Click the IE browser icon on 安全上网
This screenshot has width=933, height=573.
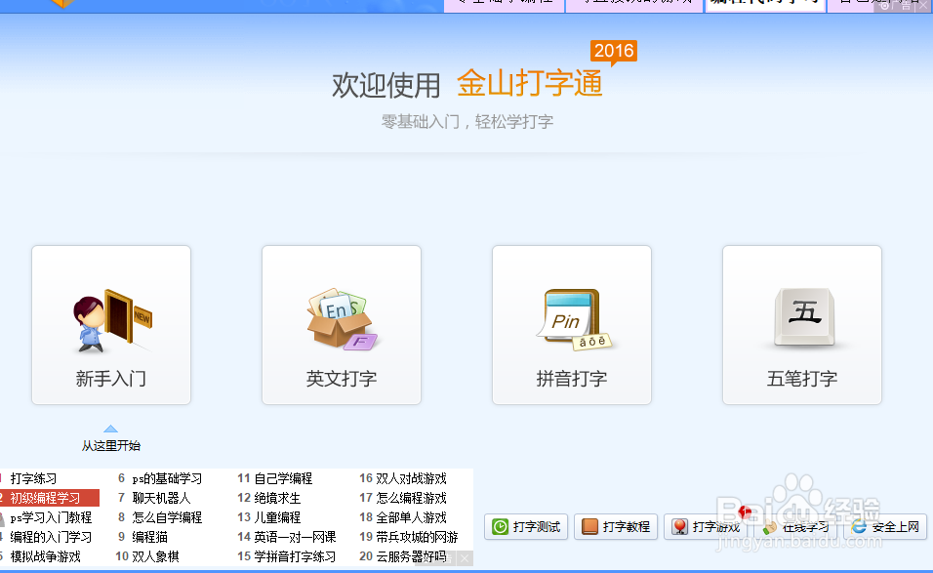pos(859,526)
